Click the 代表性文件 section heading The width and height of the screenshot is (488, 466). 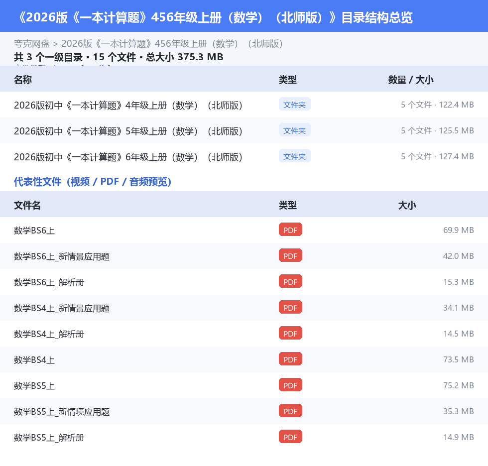(93, 182)
